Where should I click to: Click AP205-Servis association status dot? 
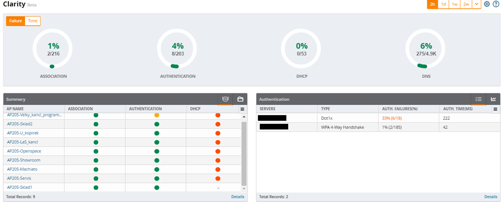coord(96,178)
